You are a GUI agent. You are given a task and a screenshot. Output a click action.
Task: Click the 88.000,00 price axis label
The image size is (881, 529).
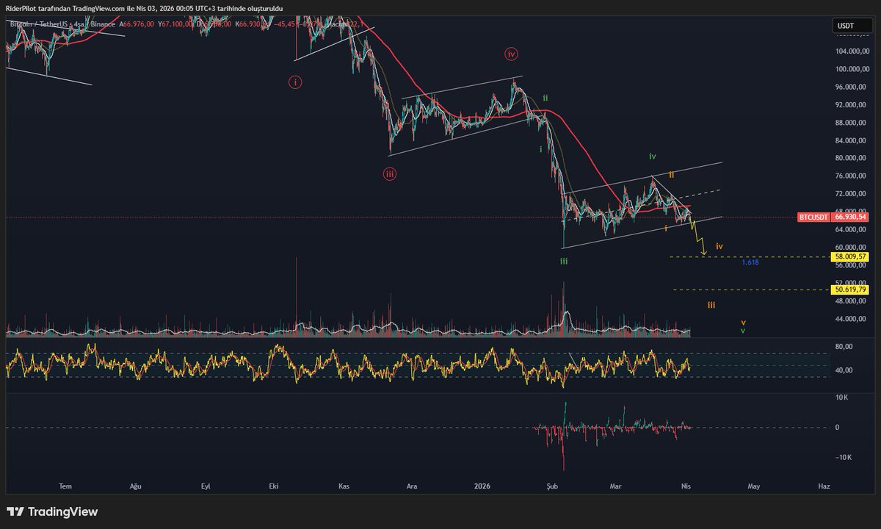click(x=852, y=123)
